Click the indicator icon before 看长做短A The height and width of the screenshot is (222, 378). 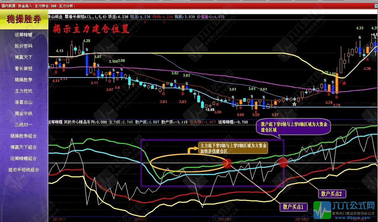(x=67, y=17)
